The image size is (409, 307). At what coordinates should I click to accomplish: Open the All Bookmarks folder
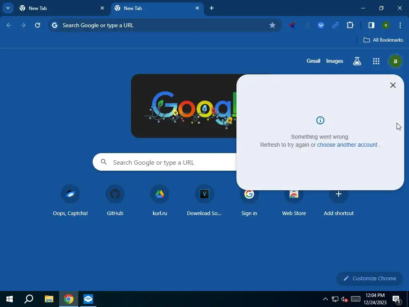click(x=383, y=40)
